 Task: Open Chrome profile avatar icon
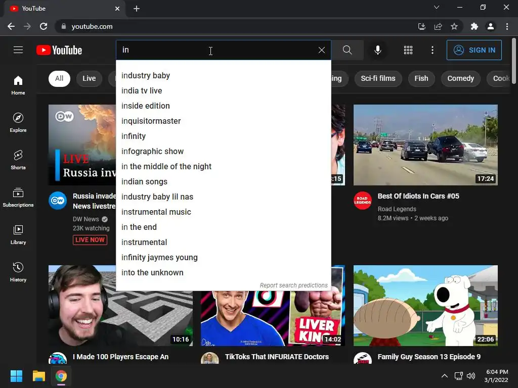[x=491, y=26]
